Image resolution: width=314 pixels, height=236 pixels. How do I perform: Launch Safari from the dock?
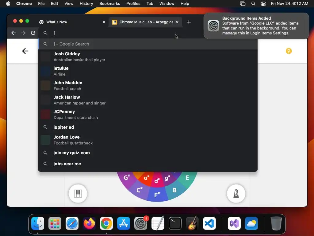coord(72,223)
